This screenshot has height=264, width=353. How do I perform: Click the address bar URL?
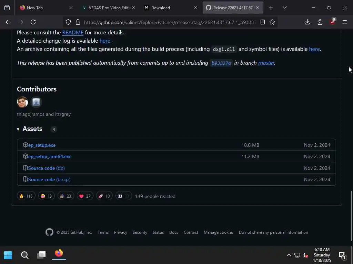(x=170, y=22)
